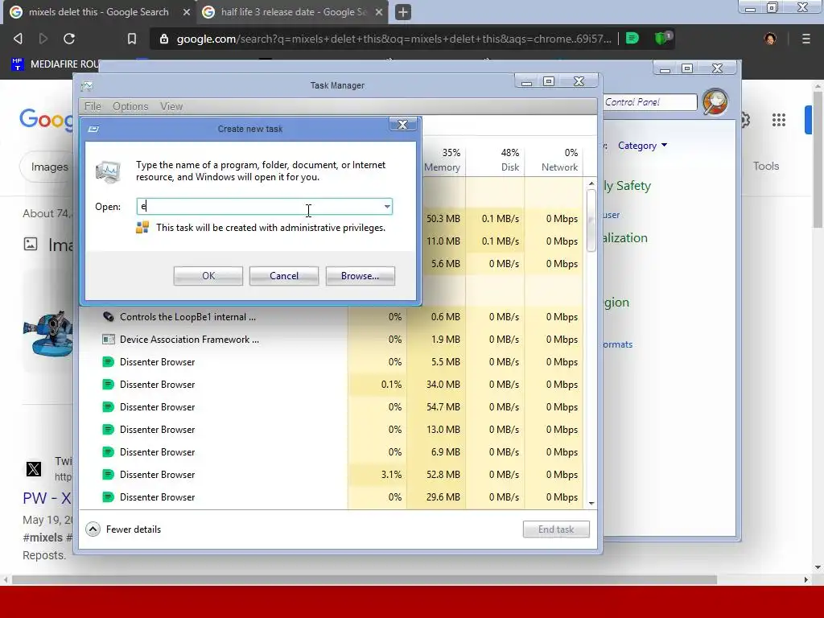Click the run dialog computer icon
This screenshot has width=824, height=618.
(109, 172)
